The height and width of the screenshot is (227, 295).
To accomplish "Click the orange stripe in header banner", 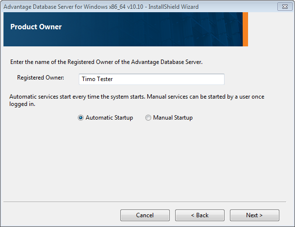I will click(246, 29).
